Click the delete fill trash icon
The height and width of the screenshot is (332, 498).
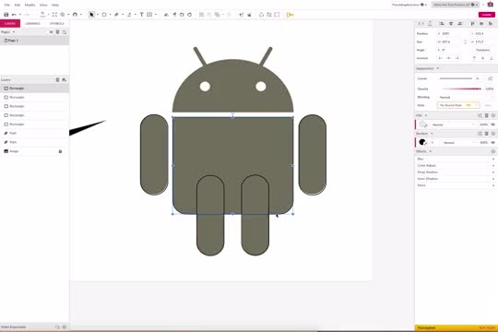487,115
